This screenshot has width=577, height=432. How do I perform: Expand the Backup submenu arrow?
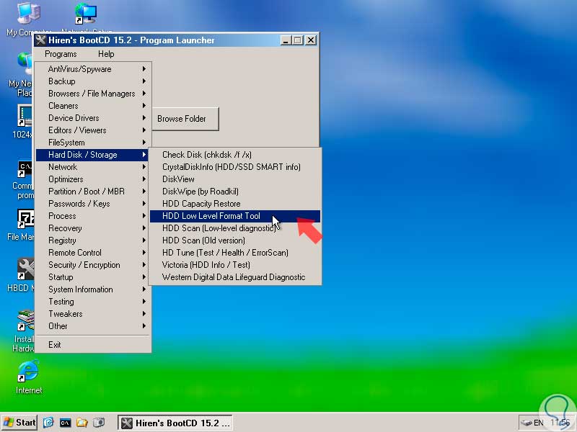[x=144, y=81]
